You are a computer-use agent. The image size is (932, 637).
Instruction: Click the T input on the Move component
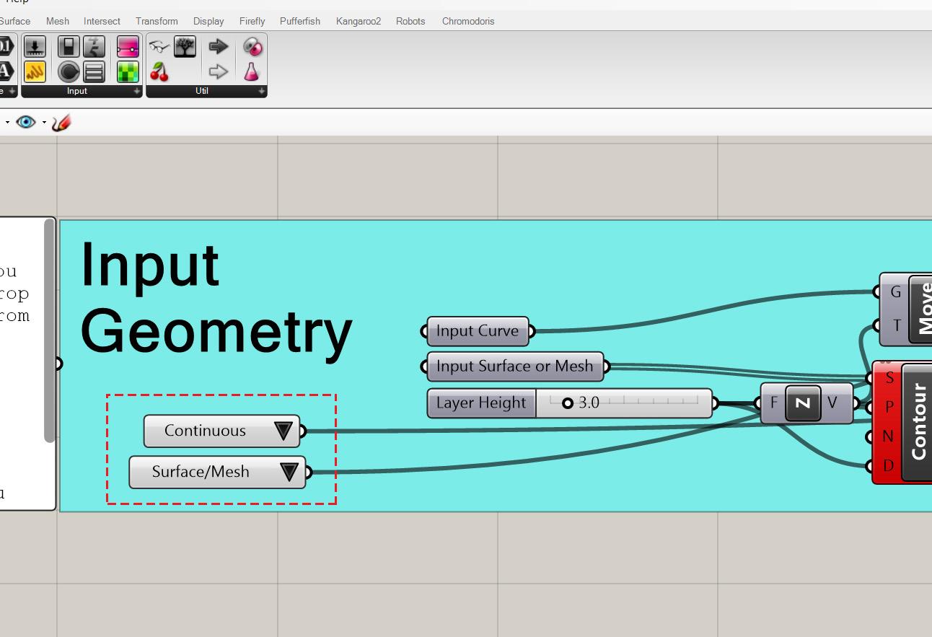(x=897, y=325)
